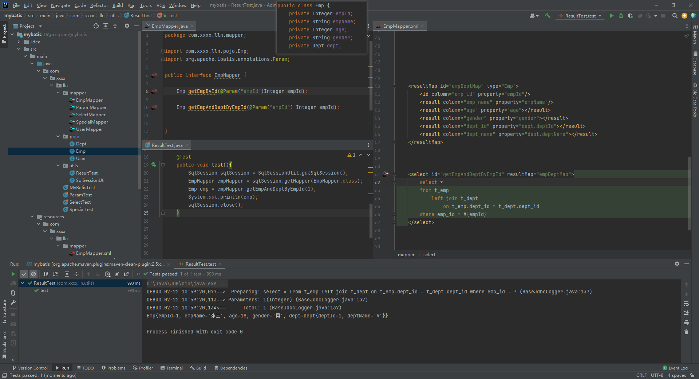Collapse the pojo folder in project tree
The image size is (699, 379).
(58, 137)
